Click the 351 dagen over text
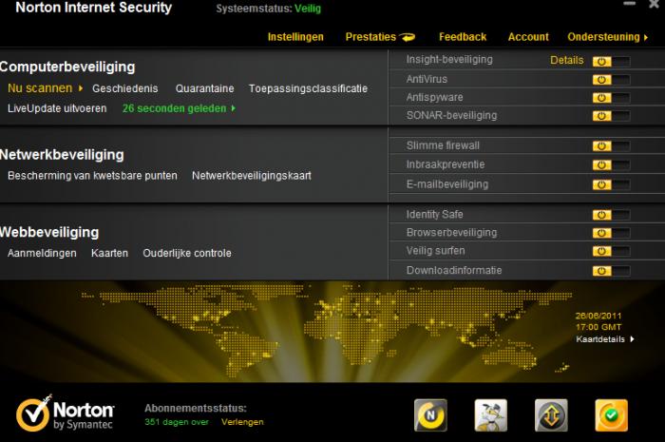Screen dimensions: 665x442 pos(177,422)
